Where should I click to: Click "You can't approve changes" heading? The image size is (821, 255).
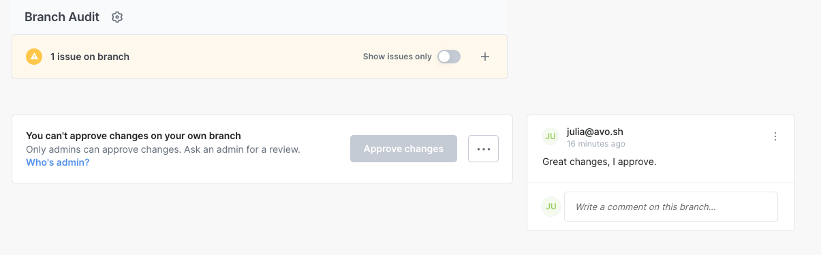click(x=134, y=136)
